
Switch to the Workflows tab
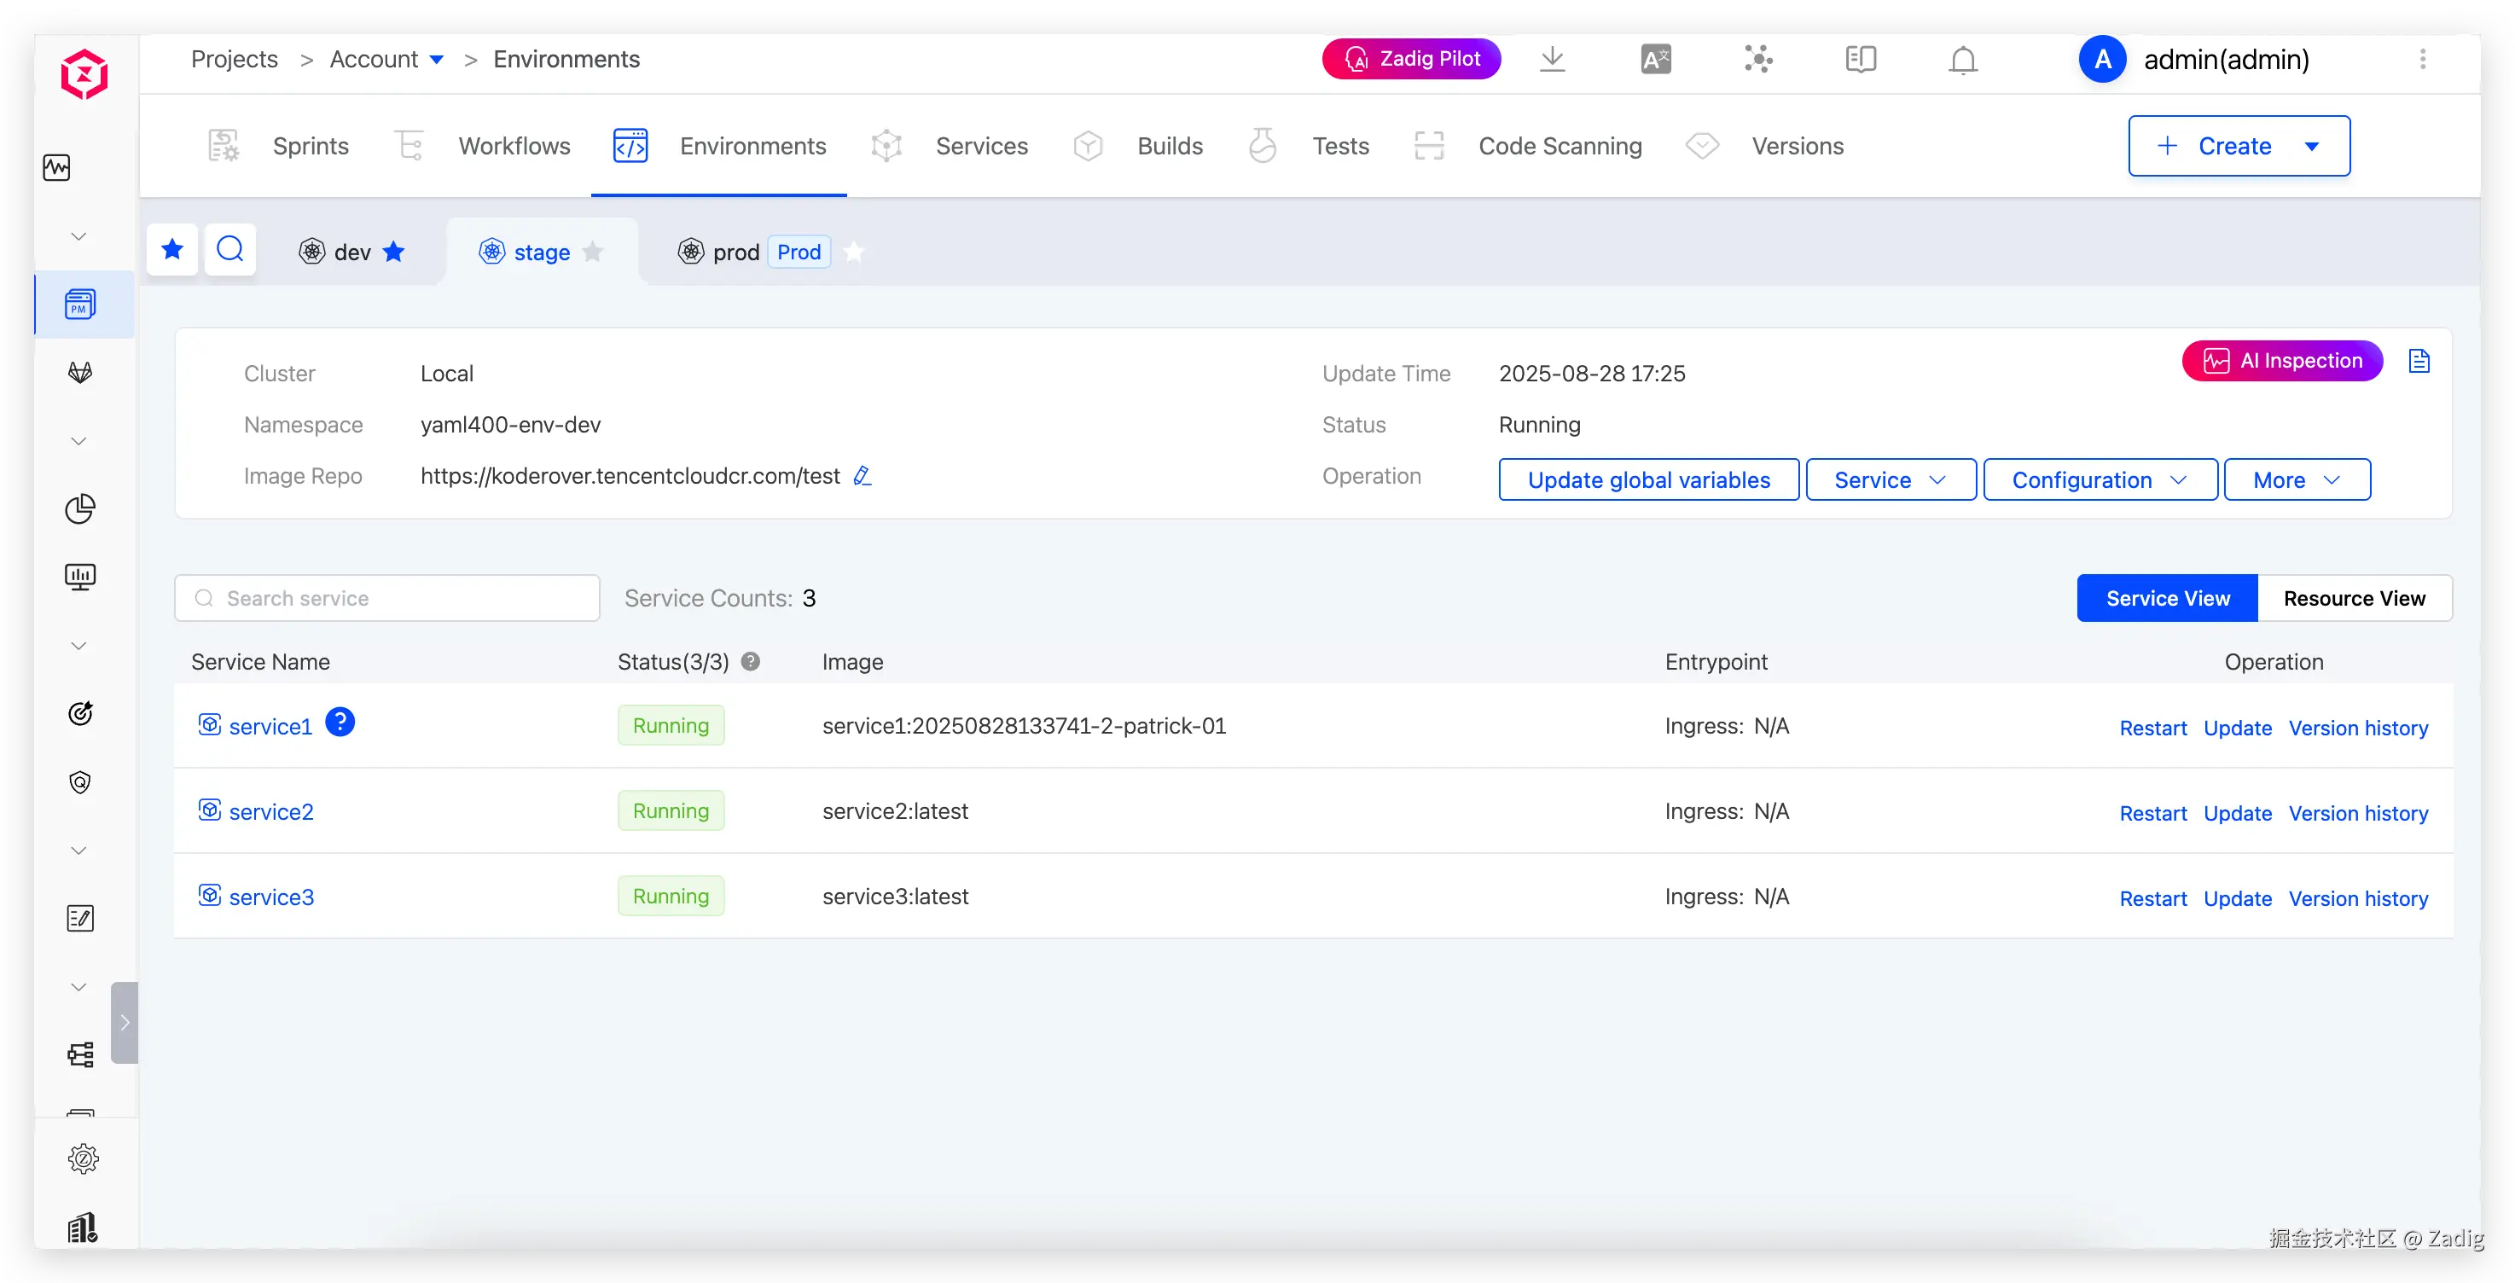coord(514,146)
